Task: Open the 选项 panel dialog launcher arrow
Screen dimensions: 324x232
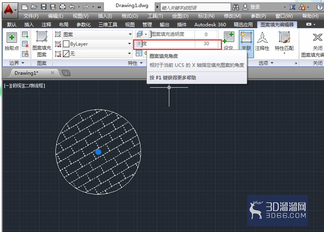Action: (x=296, y=63)
